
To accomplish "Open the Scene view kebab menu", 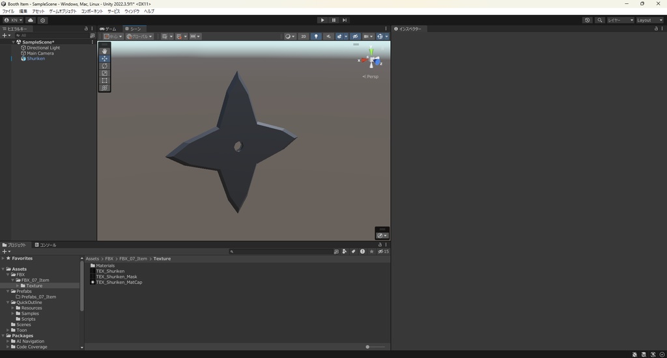I will (386, 29).
